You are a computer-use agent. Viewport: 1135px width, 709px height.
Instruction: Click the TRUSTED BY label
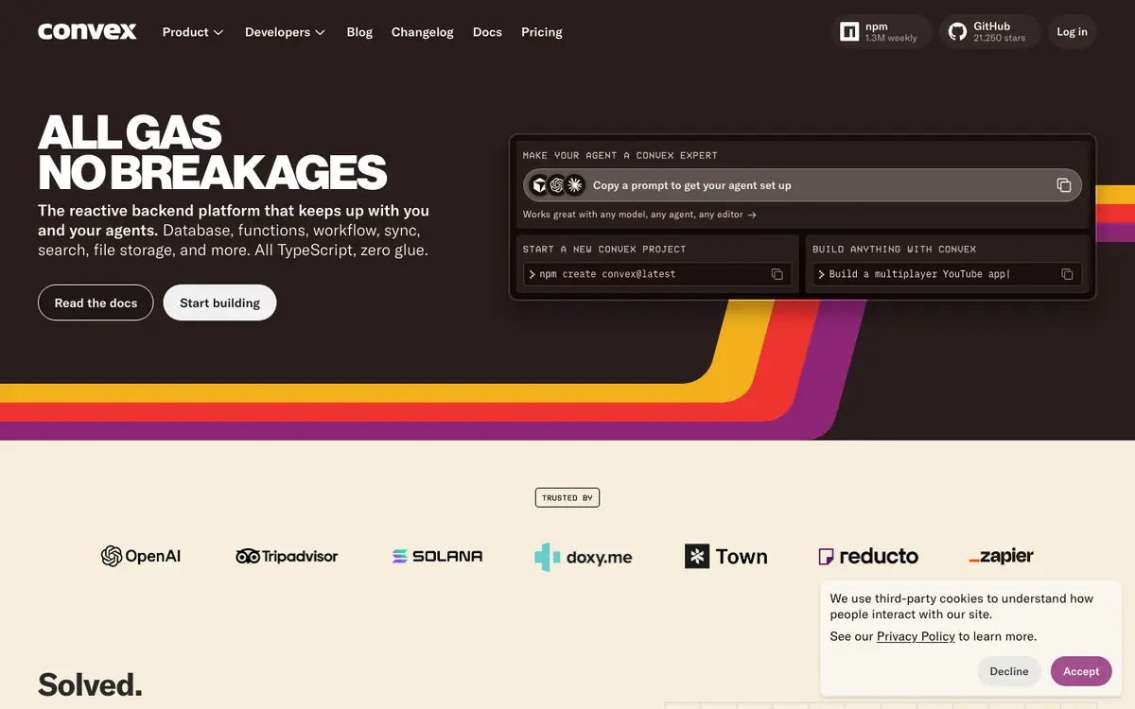point(567,497)
